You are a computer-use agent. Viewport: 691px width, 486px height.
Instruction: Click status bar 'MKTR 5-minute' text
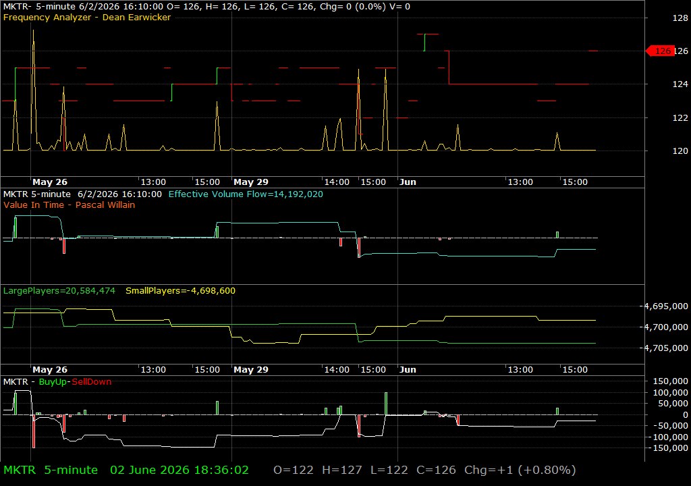[51, 470]
